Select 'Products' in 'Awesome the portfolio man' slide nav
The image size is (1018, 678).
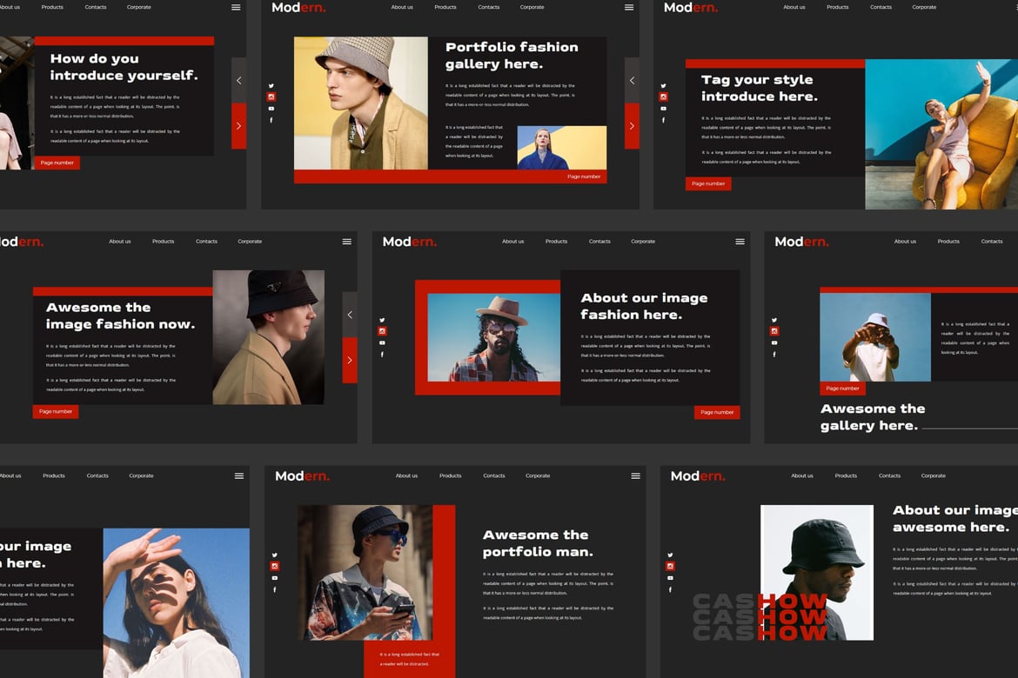coord(451,475)
